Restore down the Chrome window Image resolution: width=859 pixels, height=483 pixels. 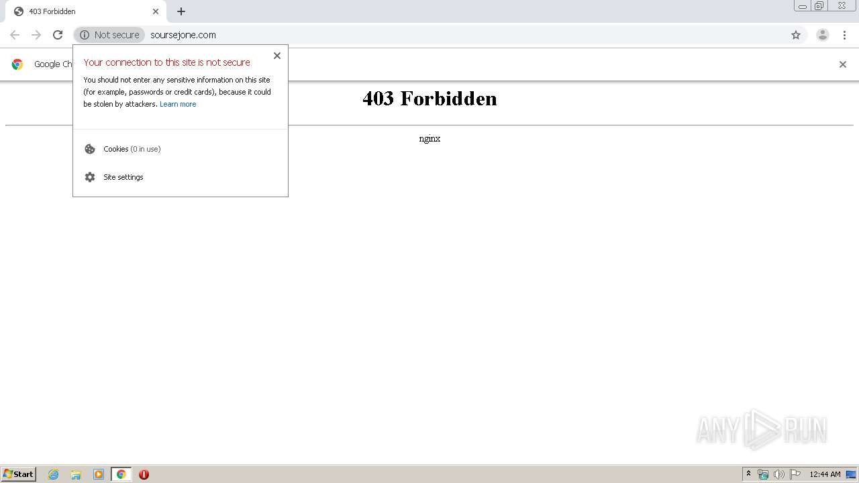pos(819,6)
